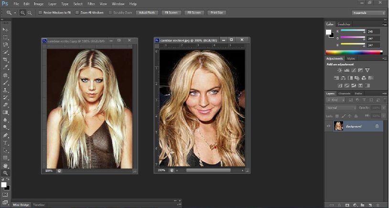
Task: Select the Crop tool
Action: tap(5, 60)
